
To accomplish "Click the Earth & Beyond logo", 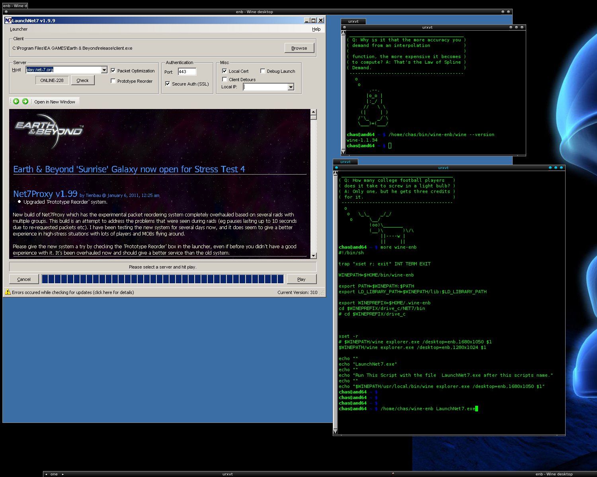I will tap(49, 130).
